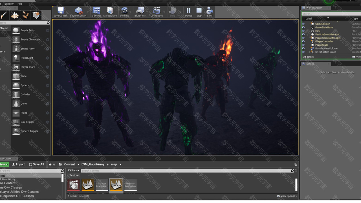Click the Sphere label in Place Actors
The width and height of the screenshot is (361, 203).
pyautogui.click(x=25, y=85)
